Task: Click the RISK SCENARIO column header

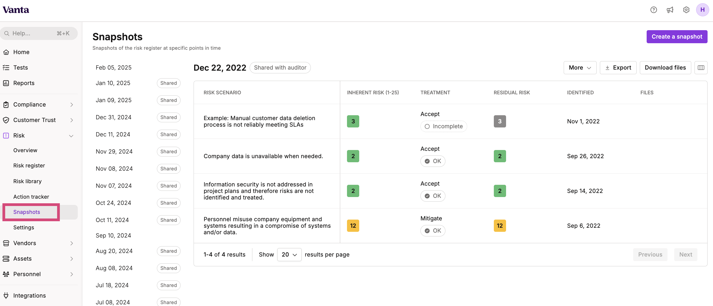Action: [222, 93]
